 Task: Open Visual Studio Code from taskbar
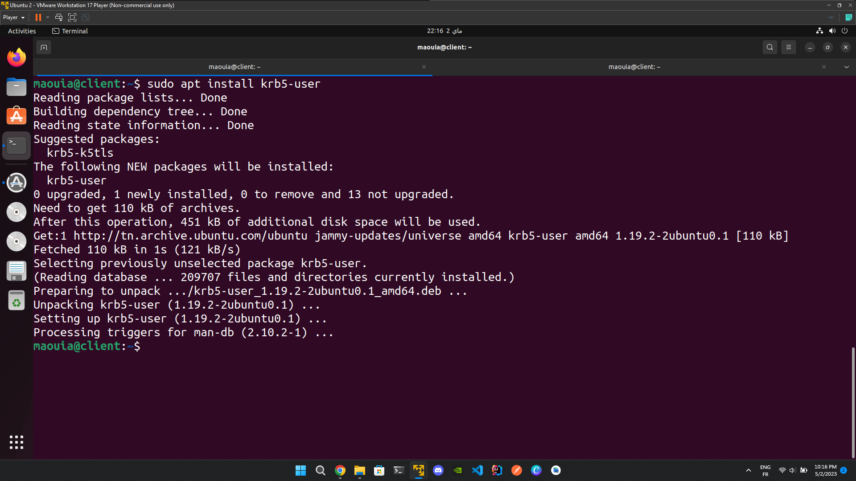(477, 470)
